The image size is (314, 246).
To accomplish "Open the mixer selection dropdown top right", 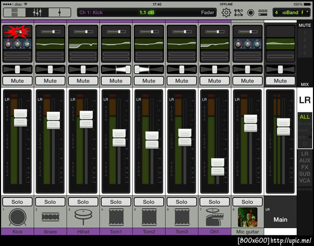I will point(292,13).
